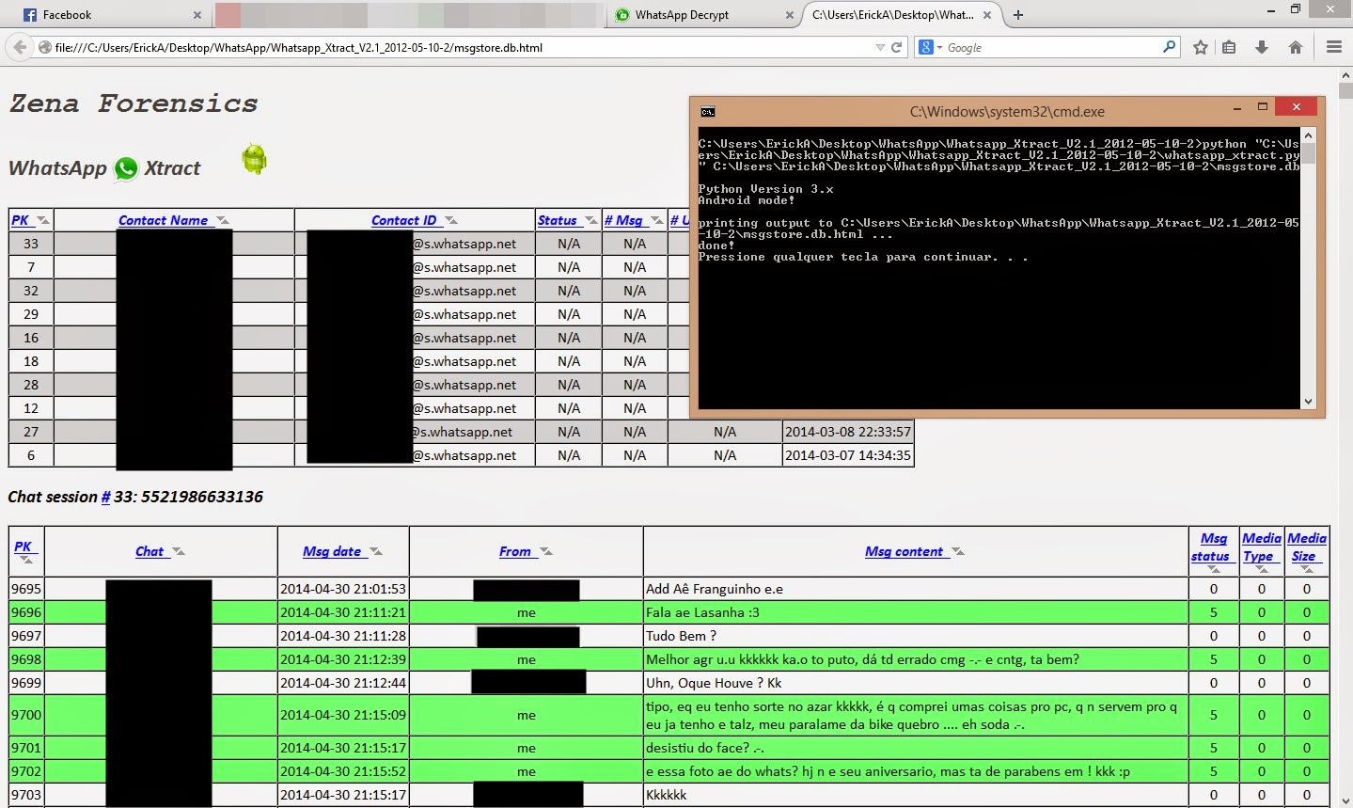Sort messages by Msg status
The height and width of the screenshot is (808, 1353).
coord(1211,547)
